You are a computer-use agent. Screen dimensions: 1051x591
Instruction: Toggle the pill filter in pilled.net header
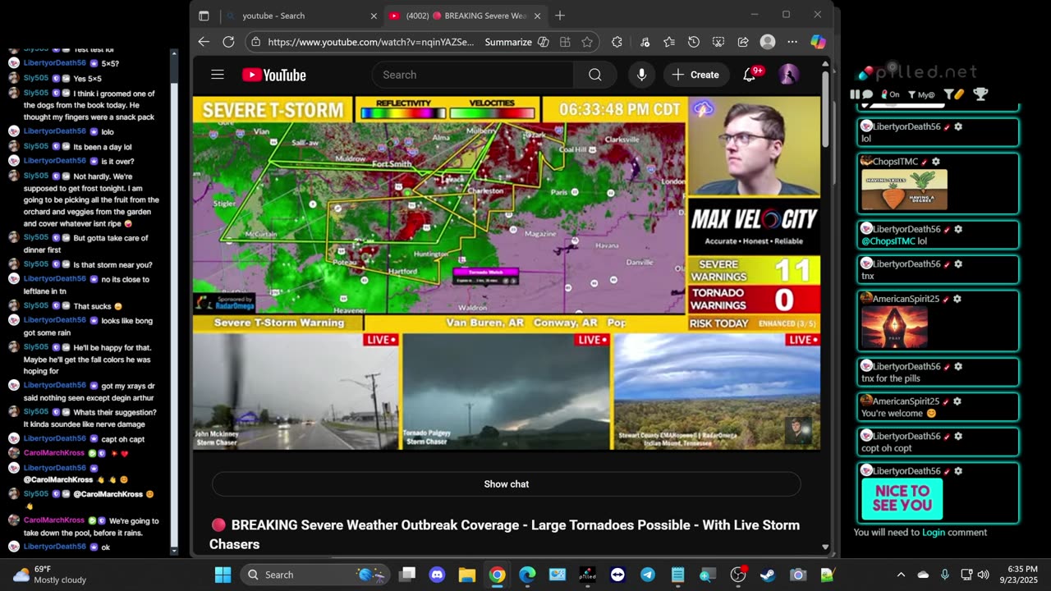click(x=954, y=94)
